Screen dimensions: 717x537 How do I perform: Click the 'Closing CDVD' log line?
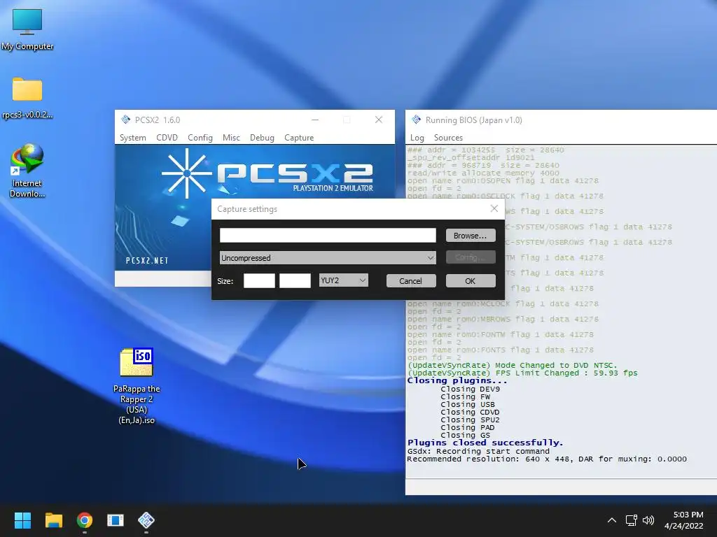(470, 412)
